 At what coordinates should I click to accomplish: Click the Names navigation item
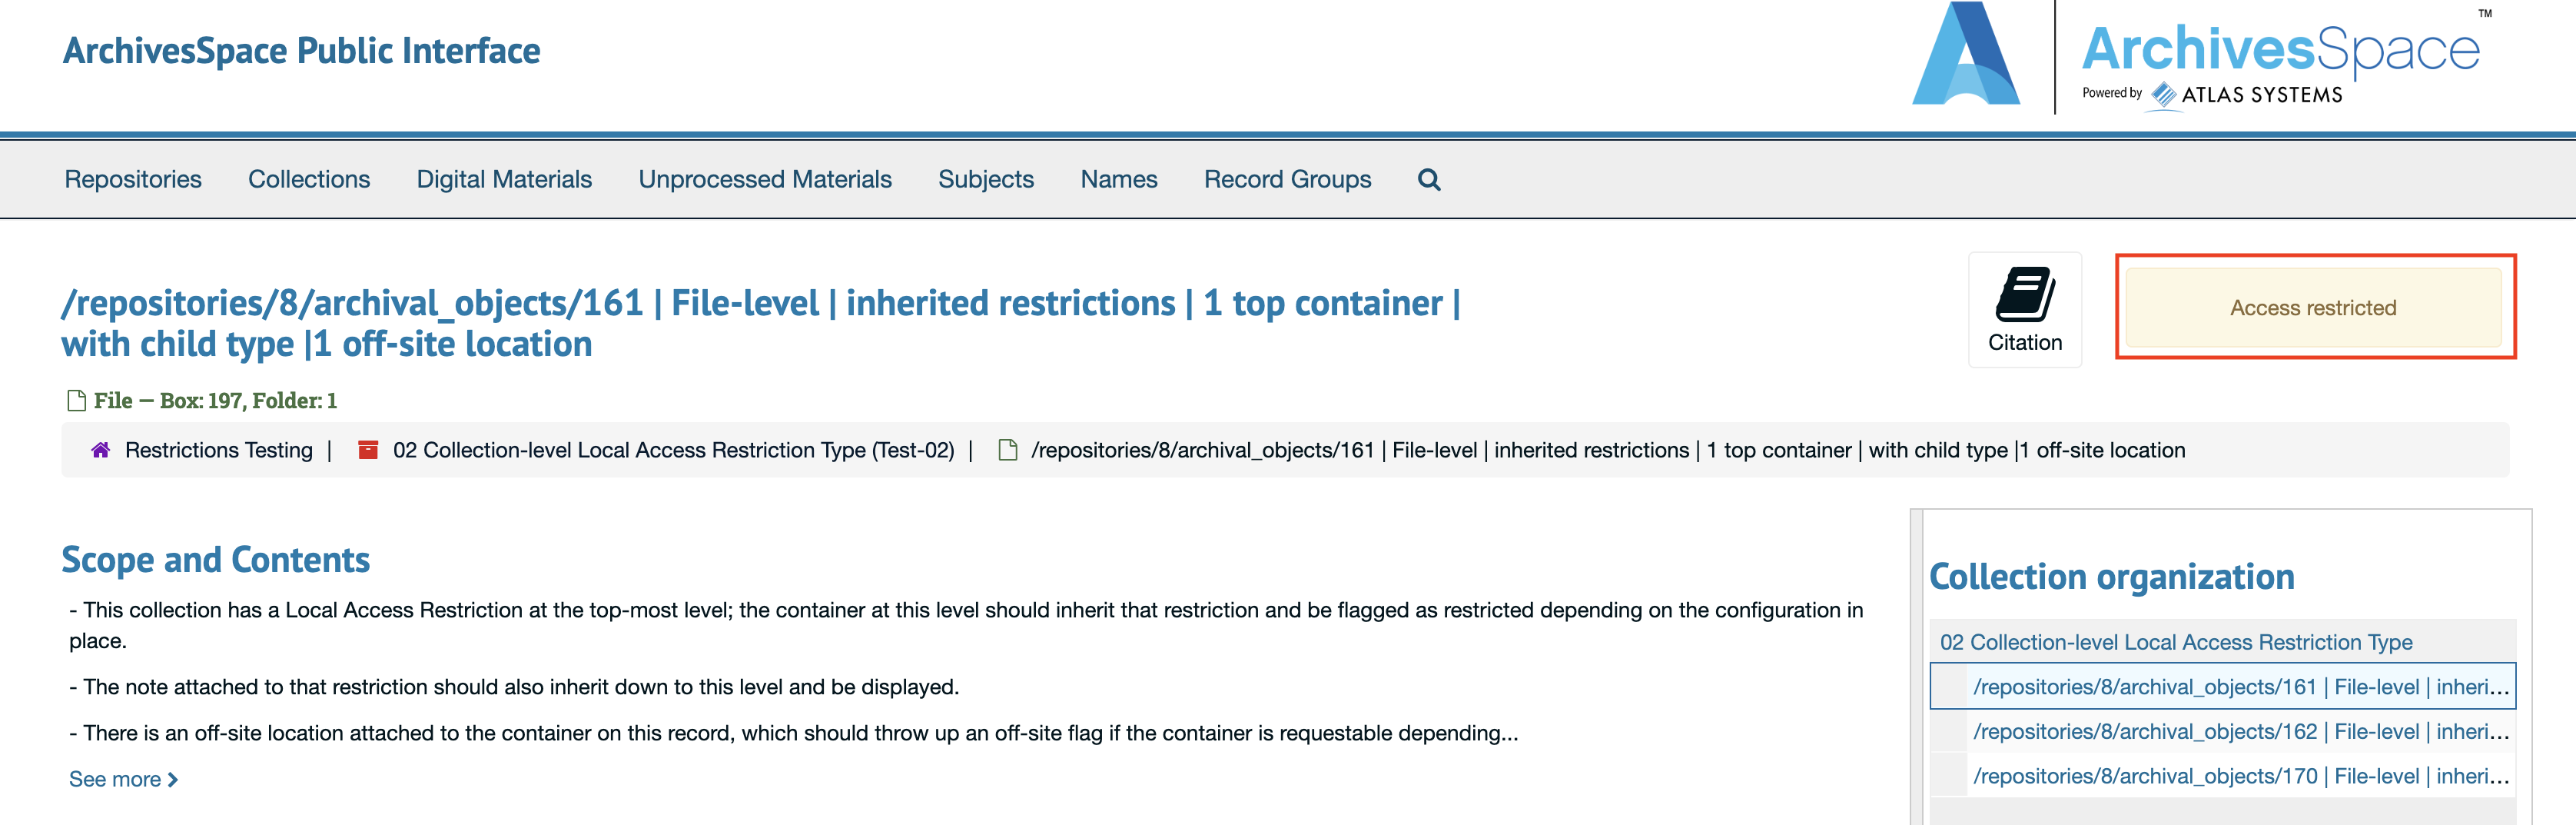point(1118,179)
